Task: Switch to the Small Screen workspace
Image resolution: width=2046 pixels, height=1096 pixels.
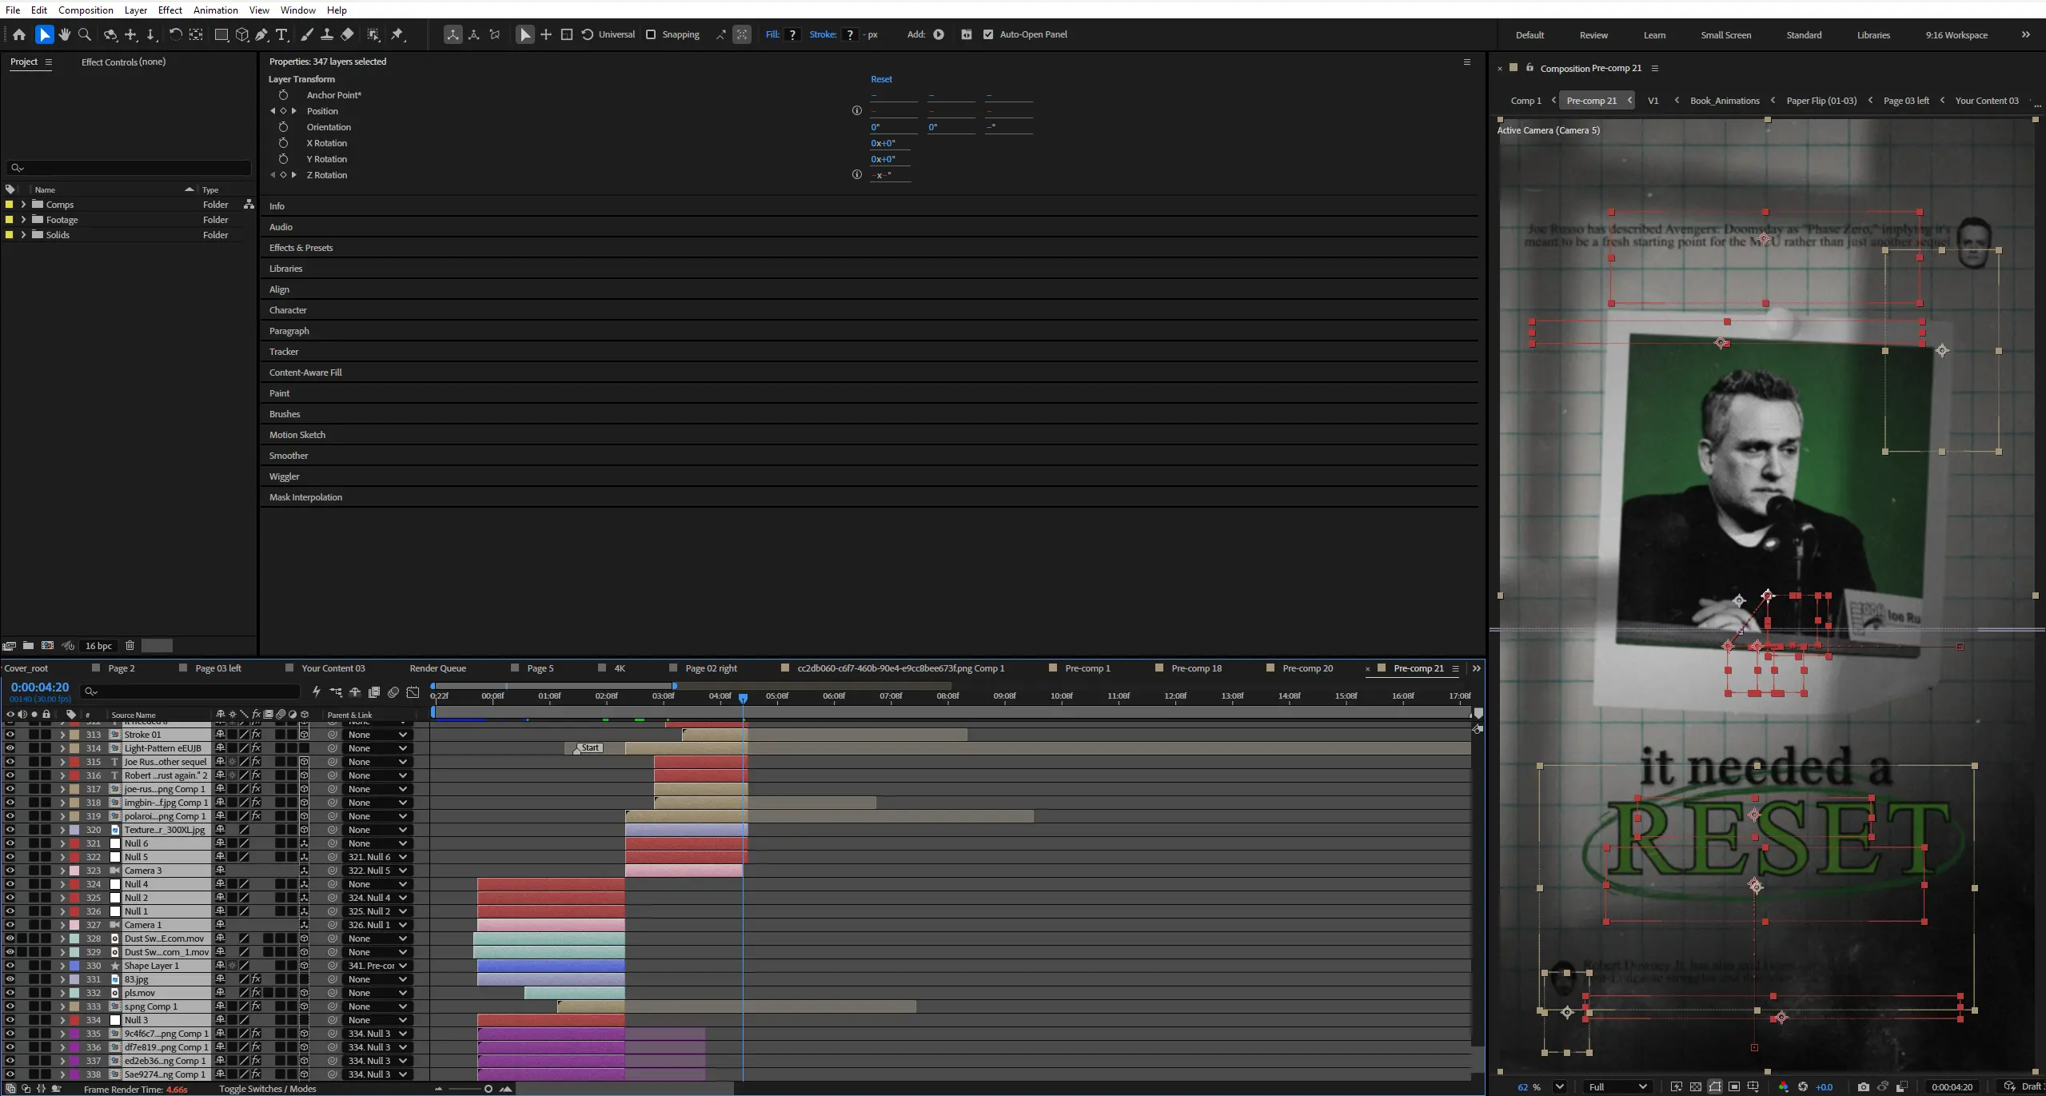Action: (1725, 35)
